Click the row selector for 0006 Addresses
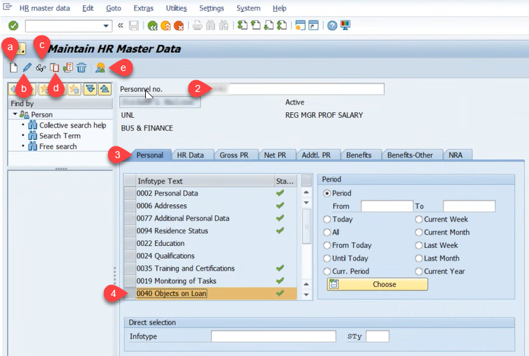 pyautogui.click(x=130, y=206)
